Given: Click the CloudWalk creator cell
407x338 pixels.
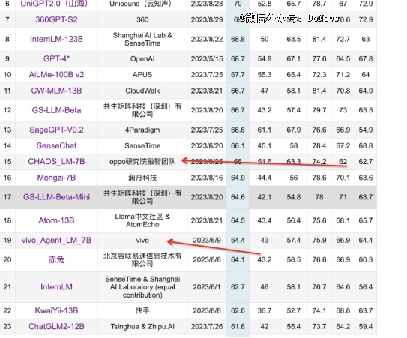Looking at the screenshot, I should point(142,91).
